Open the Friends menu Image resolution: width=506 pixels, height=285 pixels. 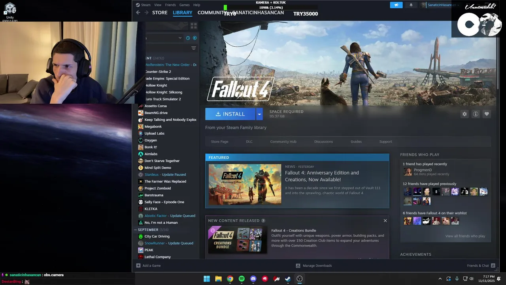click(x=170, y=5)
